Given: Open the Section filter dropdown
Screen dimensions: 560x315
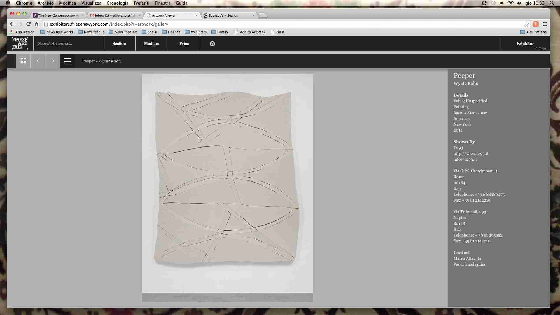Looking at the screenshot, I should (x=119, y=43).
